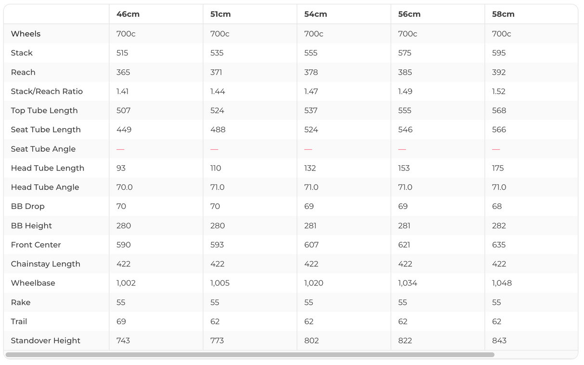Click the Top Tube Length row label
The width and height of the screenshot is (584, 365).
click(44, 111)
